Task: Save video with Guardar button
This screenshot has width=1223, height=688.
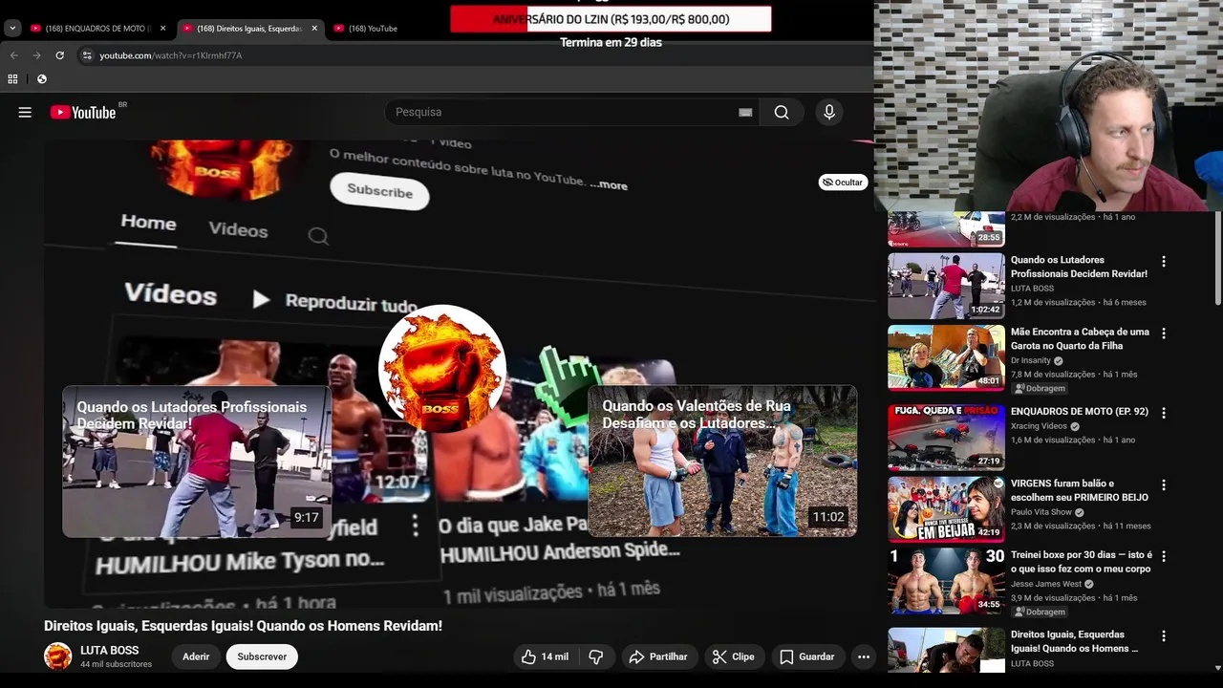Action: click(807, 656)
